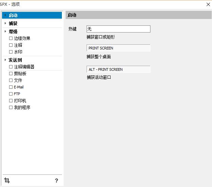Toggle the FTP checkbox
212x187 pixels.
coord(11,94)
